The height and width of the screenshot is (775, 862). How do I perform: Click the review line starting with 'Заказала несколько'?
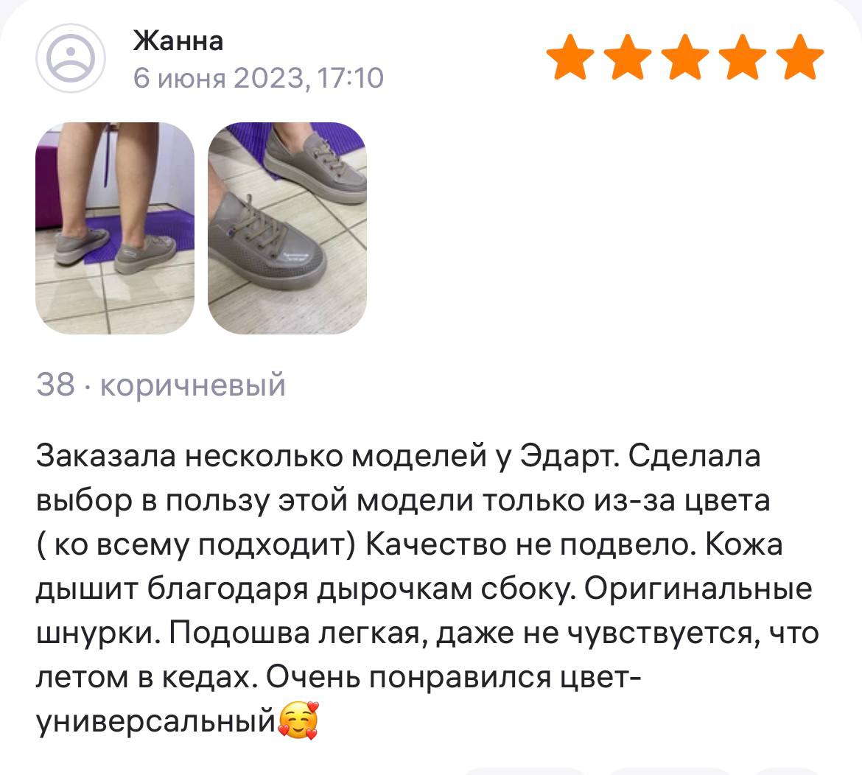point(399,457)
